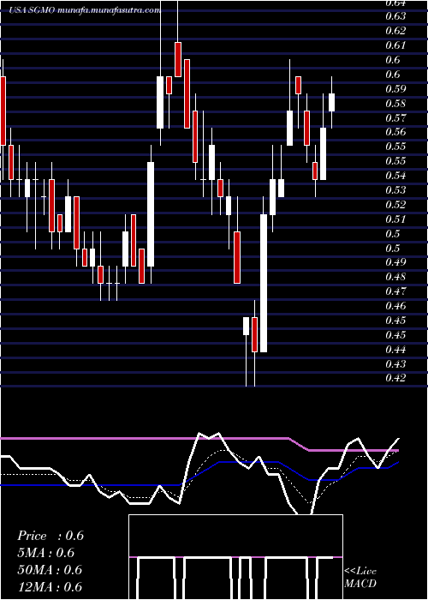
Task: Click the 0.59 price axis label
Action: coord(395,89)
